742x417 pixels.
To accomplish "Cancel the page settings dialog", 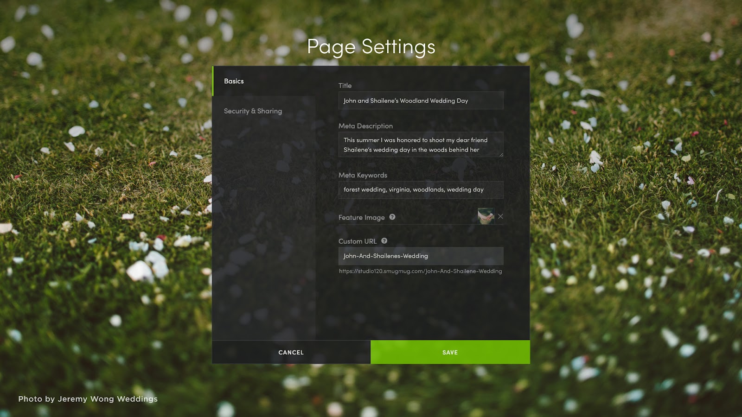I will click(x=291, y=352).
